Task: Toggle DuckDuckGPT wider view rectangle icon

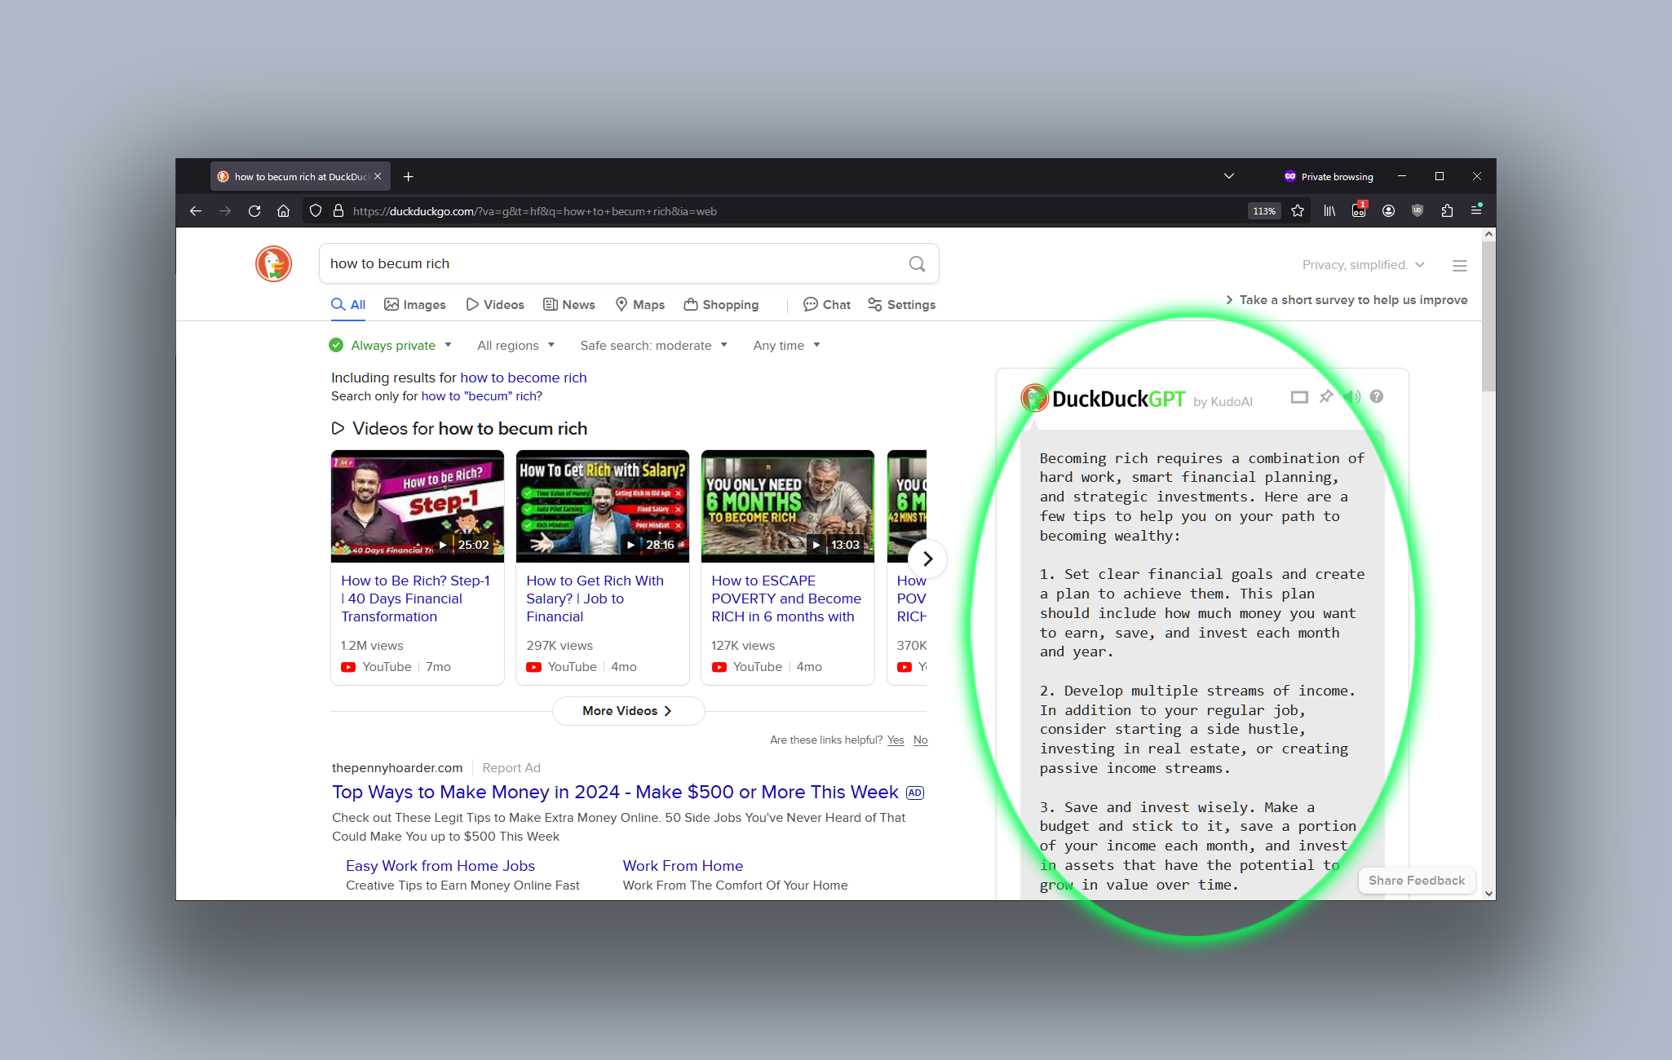Action: [1299, 397]
